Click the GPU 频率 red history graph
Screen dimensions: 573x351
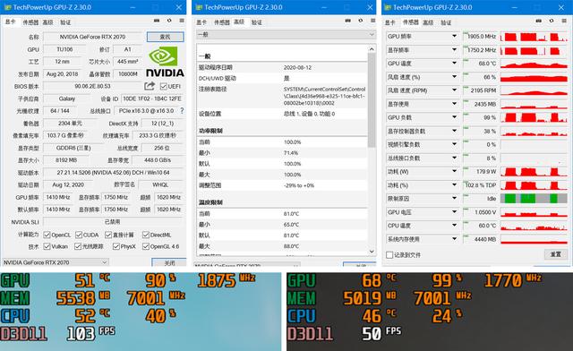tap(534, 37)
